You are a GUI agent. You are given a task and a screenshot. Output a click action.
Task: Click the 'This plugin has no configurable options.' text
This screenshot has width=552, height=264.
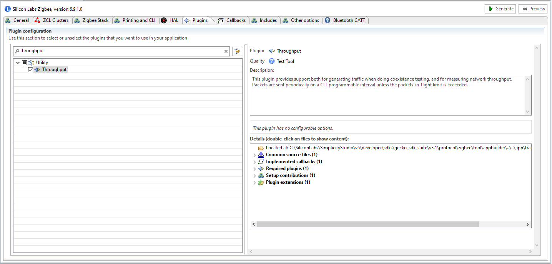click(x=293, y=128)
